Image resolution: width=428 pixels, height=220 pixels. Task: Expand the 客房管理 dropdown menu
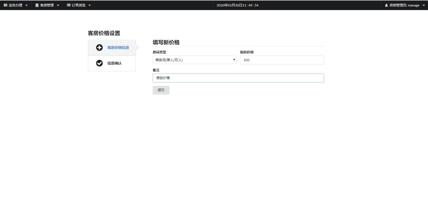(58, 5)
